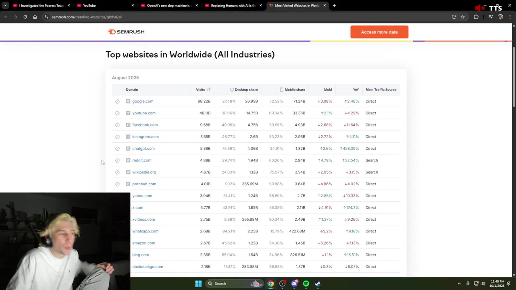Click the Access more data button
This screenshot has width=516, height=290.
(379, 32)
